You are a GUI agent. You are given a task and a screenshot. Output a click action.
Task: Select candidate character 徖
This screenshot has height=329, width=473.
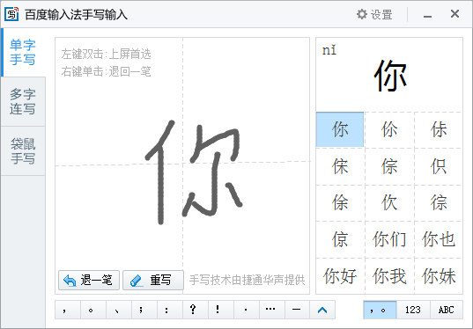pos(439,202)
